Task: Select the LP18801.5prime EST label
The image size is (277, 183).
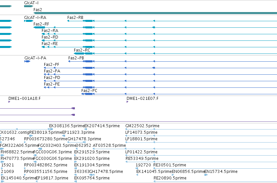Action: (141, 139)
